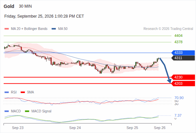196x133 pixels.
Task: Click the 'MACD Signal' legend label
Action: 42,111
